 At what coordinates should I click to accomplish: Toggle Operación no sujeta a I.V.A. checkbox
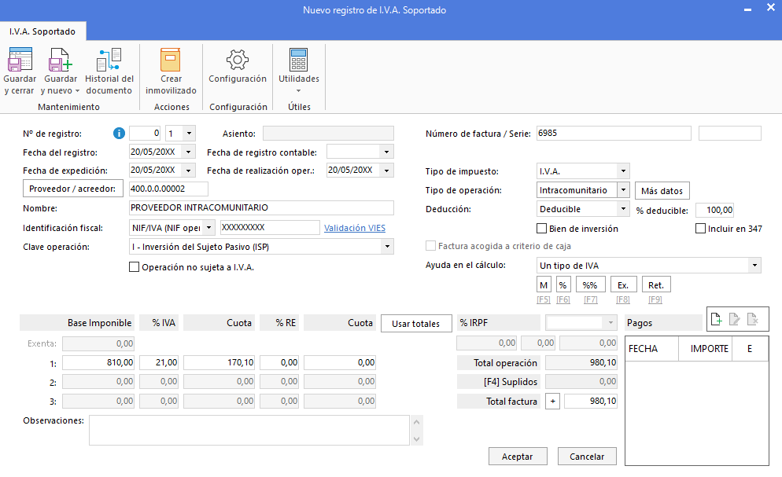coord(135,267)
